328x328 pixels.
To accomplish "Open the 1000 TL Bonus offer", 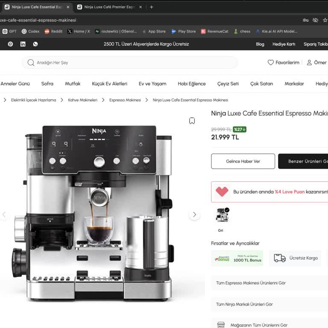I will pyautogui.click(x=237, y=258).
